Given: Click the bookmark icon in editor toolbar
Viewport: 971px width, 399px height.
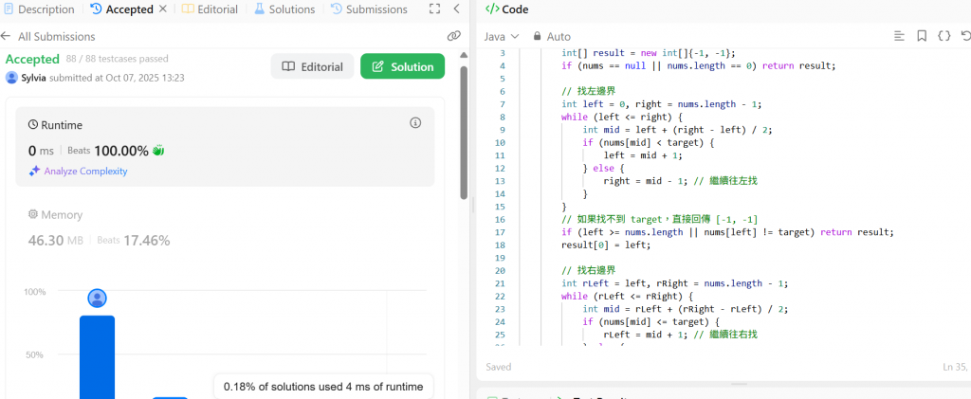Looking at the screenshot, I should pyautogui.click(x=922, y=36).
